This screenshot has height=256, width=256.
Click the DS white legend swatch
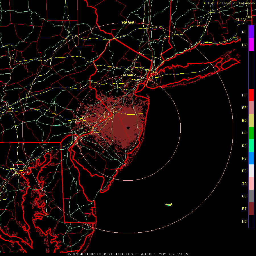click(251, 171)
